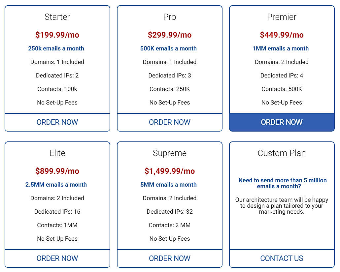This screenshot has height=272, width=340.
Task: Click the $1,499.99/mo Supreme price
Action: (169, 171)
